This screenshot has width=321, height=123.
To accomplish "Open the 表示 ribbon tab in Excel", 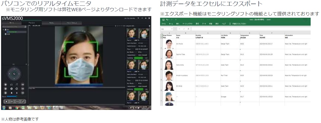I will click(x=217, y=24).
